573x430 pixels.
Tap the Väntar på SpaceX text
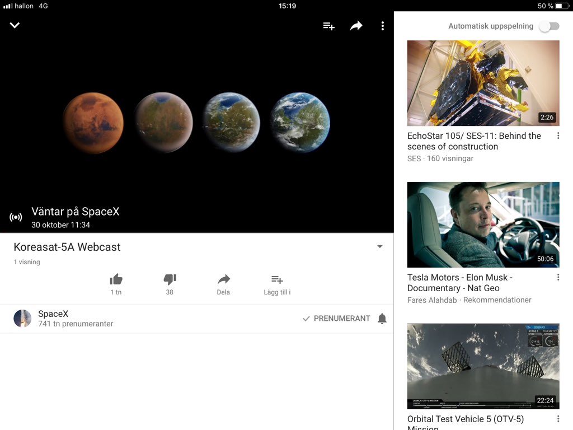(x=76, y=212)
